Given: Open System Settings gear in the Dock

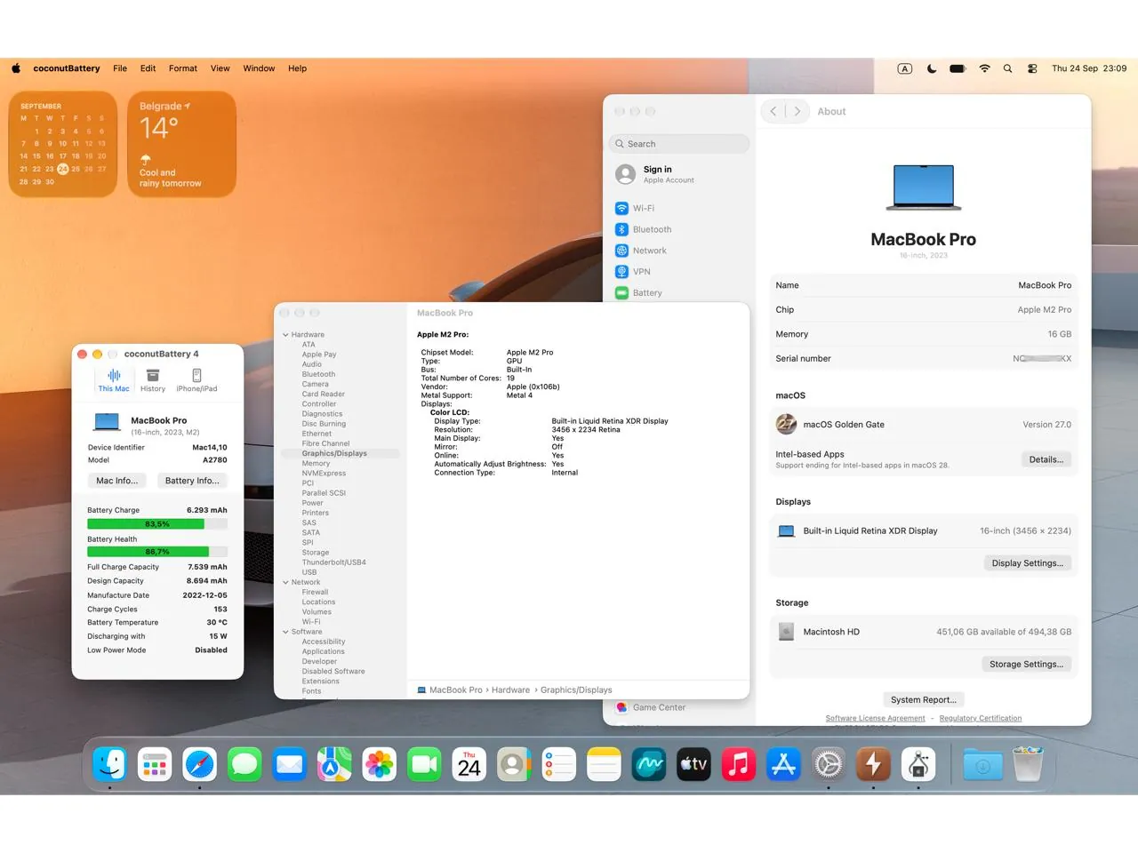Looking at the screenshot, I should [x=829, y=764].
